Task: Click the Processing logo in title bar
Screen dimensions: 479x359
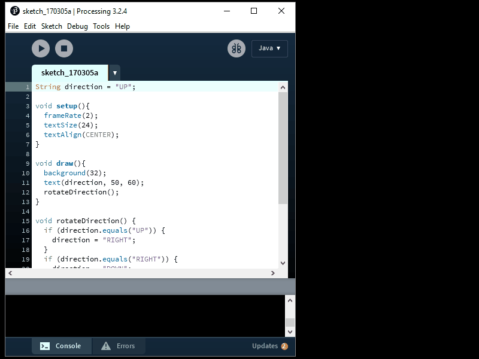Action: 15,11
